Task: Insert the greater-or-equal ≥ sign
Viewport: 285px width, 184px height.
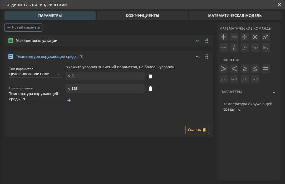Action: (245, 69)
